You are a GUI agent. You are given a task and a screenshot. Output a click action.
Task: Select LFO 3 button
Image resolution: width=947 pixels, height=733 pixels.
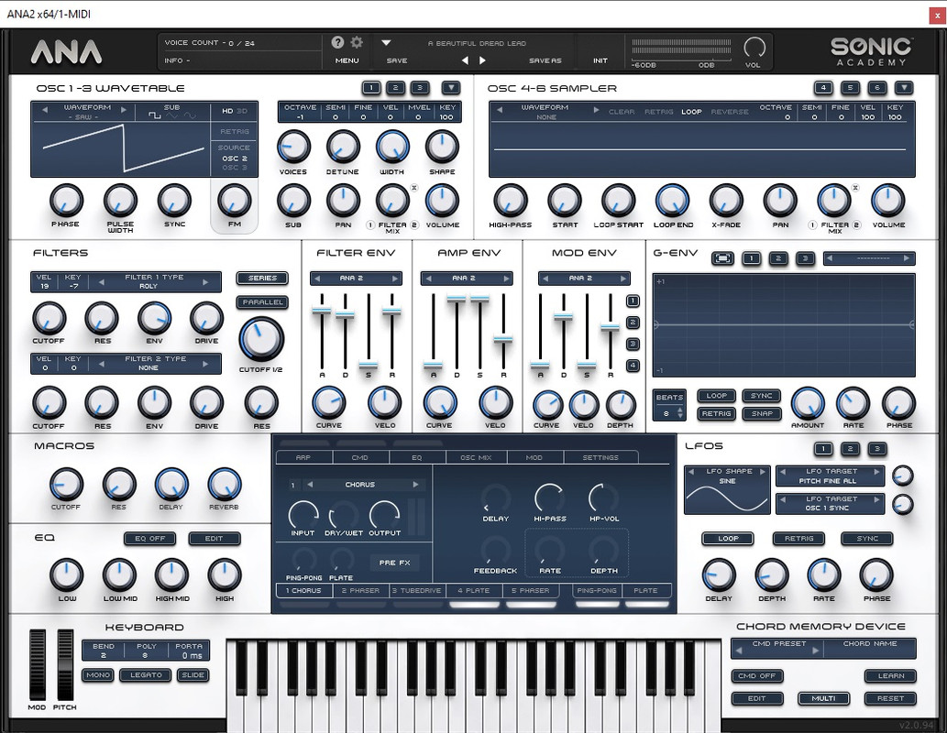[x=877, y=449]
